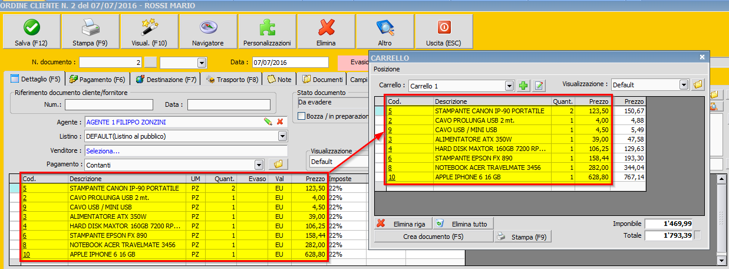Click Elimina riga in the cart
The width and height of the screenshot is (729, 269).
coord(403,224)
